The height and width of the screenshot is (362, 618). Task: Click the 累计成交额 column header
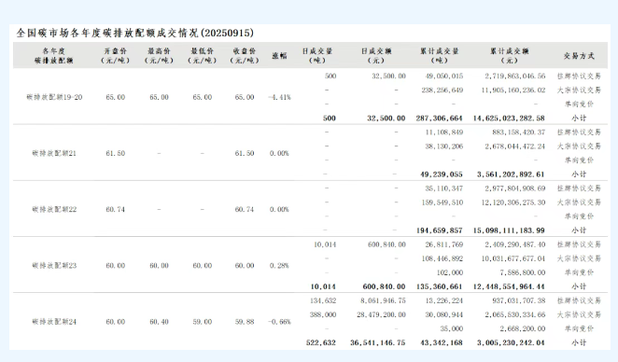[x=509, y=56]
